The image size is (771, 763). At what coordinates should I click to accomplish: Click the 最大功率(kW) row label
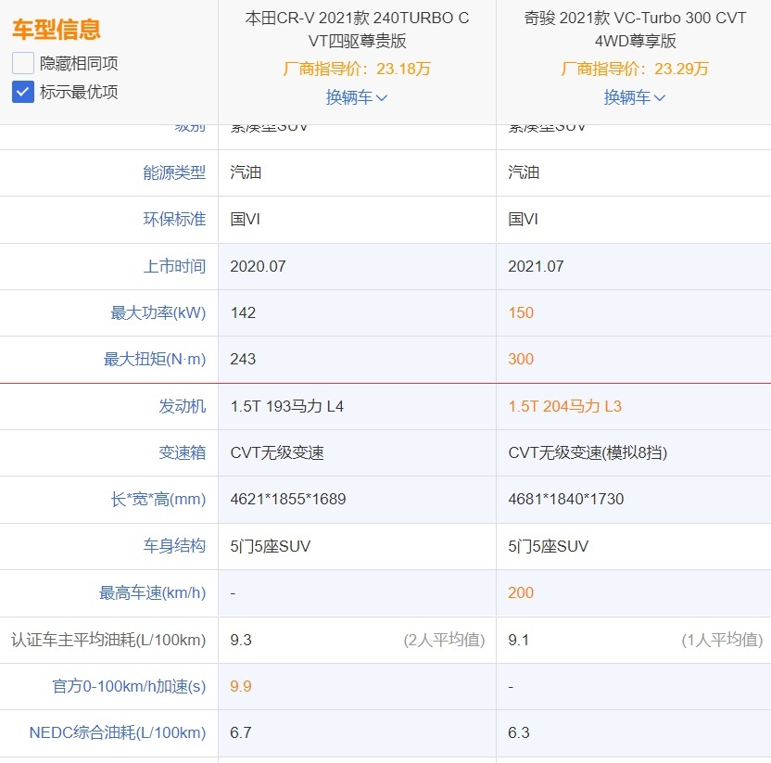click(x=158, y=312)
